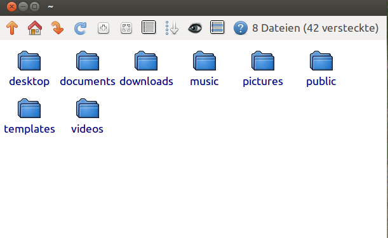Viewport: 388px width, 238px height.
Task: Go up to the parent directory
Action: click(x=12, y=28)
